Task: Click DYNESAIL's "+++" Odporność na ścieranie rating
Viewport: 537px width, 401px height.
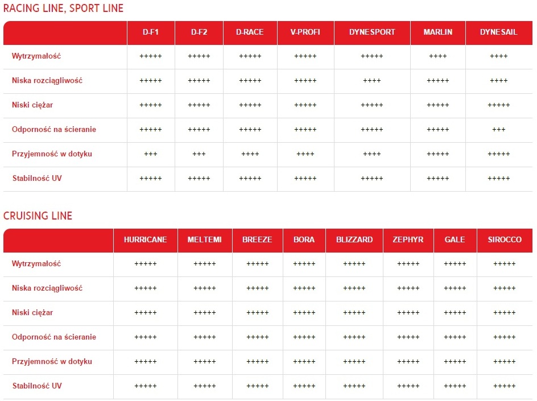Action: (499, 130)
